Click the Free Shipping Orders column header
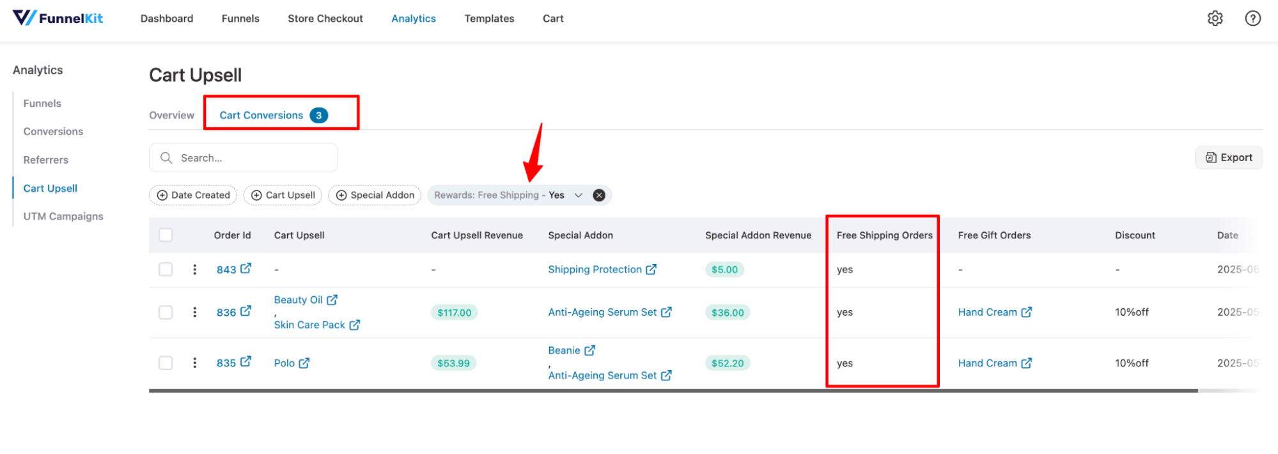 [x=884, y=235]
